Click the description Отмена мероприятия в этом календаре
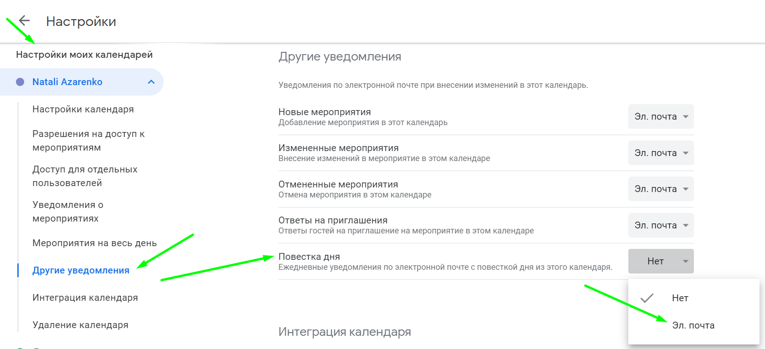Viewport: 765px width, 349px height. coord(354,195)
